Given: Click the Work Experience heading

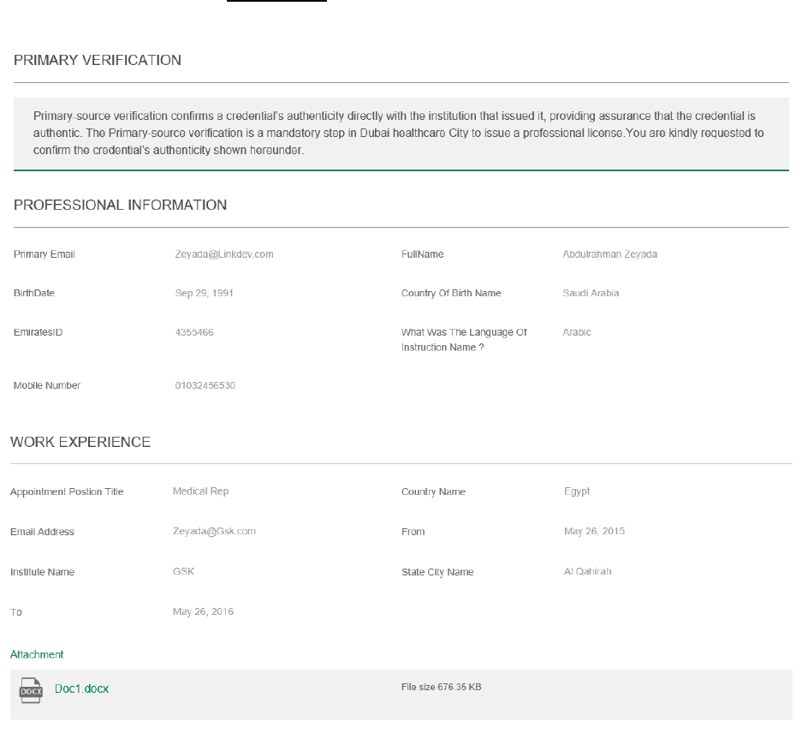Looking at the screenshot, I should 80,442.
